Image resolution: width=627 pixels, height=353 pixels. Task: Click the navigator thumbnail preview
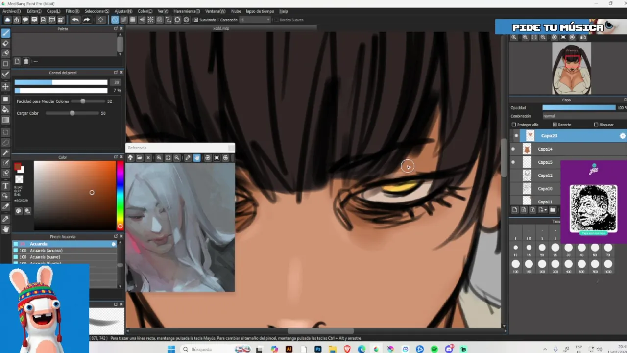tap(572, 68)
